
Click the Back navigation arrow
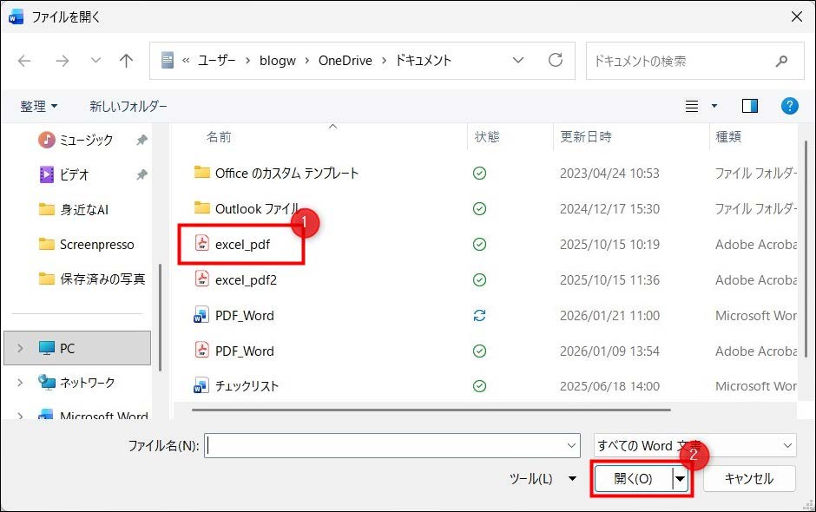[x=24, y=61]
